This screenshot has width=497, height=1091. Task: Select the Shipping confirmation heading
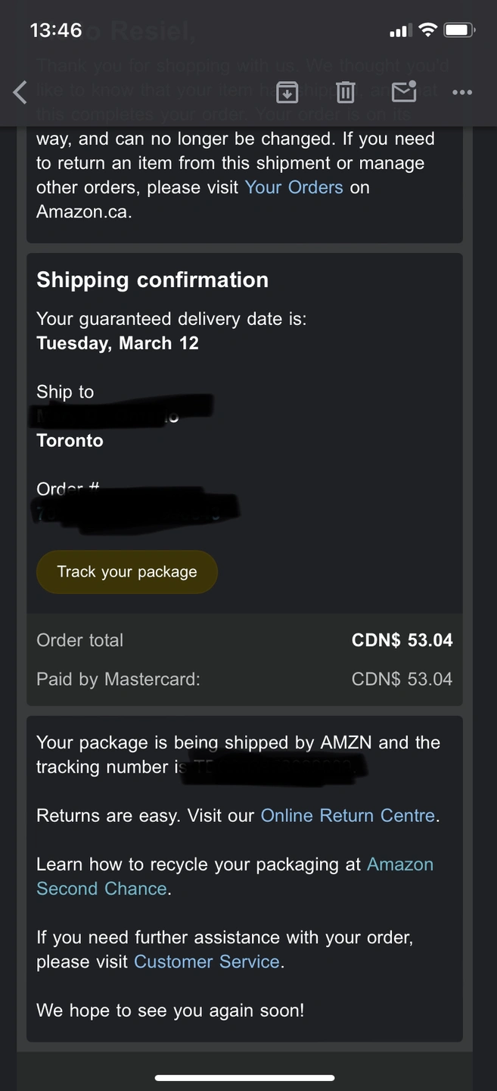pyautogui.click(x=153, y=280)
